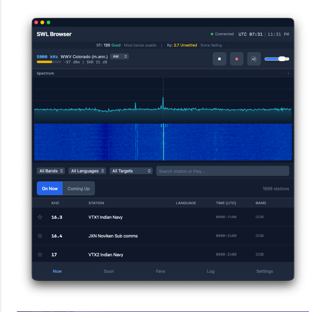This screenshot has height=312, width=312.
Task: Click the 16.3 frequency cell
Action: click(57, 217)
